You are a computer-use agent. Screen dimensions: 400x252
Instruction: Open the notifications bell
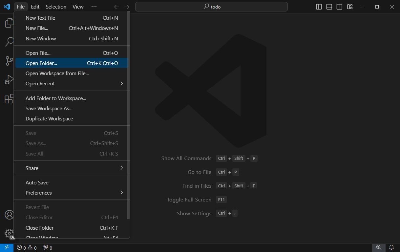(x=391, y=248)
